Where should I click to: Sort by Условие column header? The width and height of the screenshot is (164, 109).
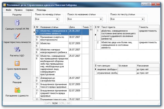coord(127,66)
